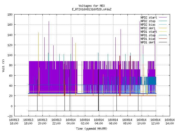The height and width of the screenshot is (131, 175).
Task: Click the '160813 20:00' x-axis tick label
Action: point(42,122)
